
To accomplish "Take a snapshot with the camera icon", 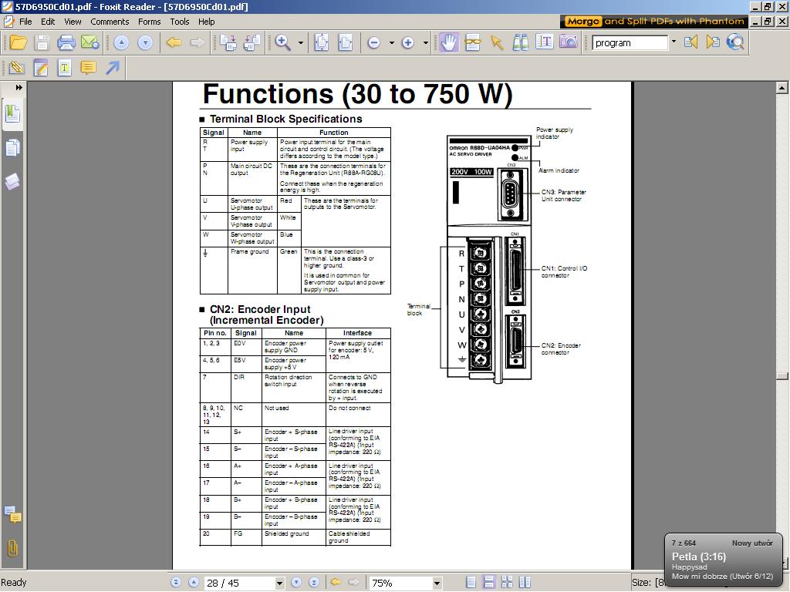I will 569,42.
